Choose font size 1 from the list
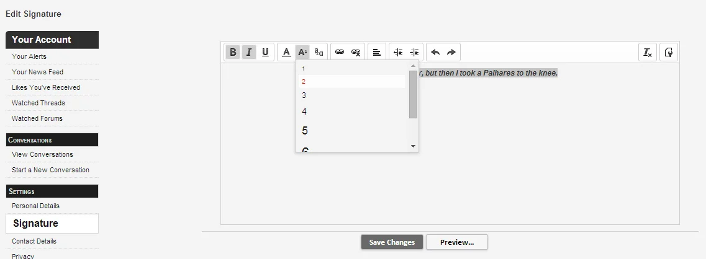 [351, 68]
